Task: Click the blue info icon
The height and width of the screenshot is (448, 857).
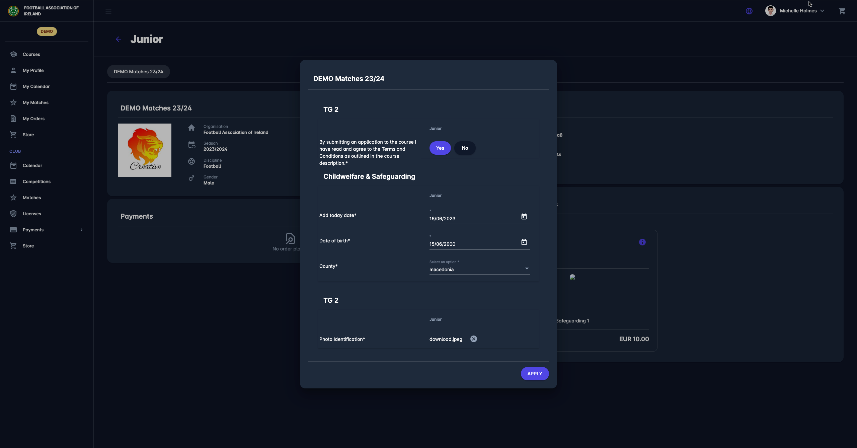Action: 642,242
